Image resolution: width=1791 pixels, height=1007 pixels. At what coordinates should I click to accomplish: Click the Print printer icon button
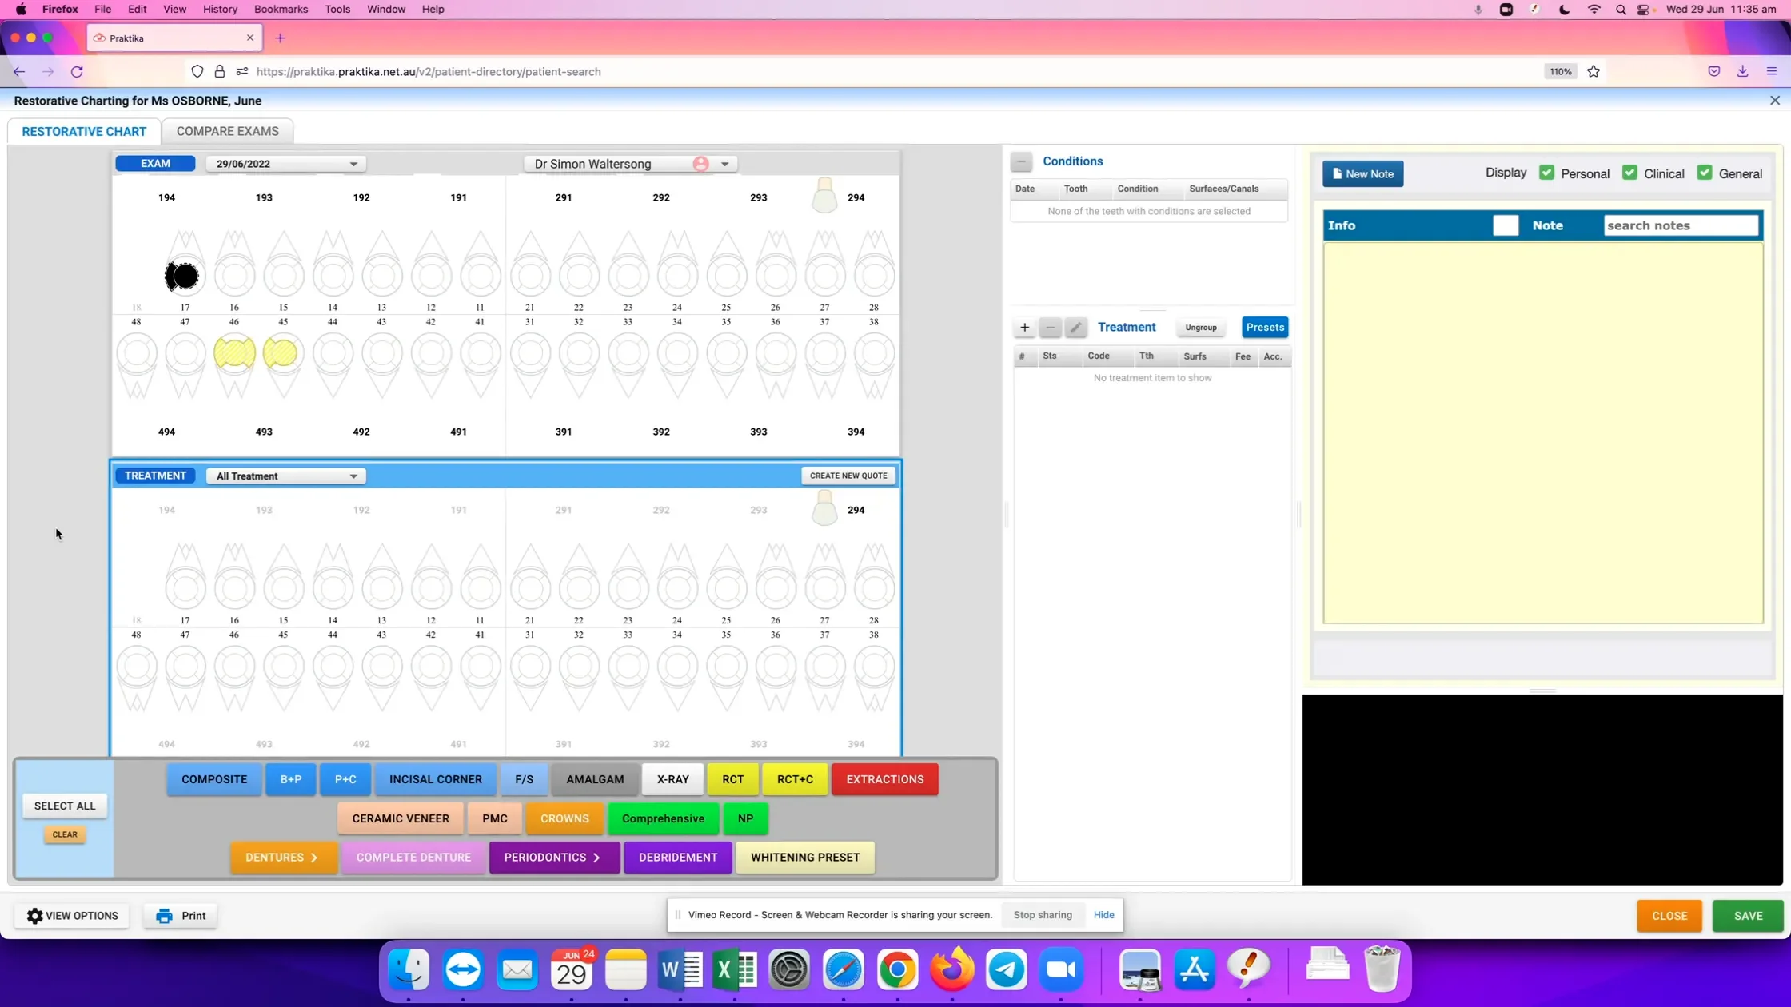[x=181, y=916]
